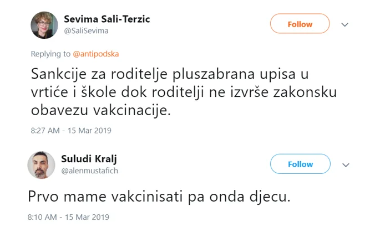This screenshot has width=380, height=232.
Task: Click the word zakonsku in Sevima's tweet
Action: 305,92
